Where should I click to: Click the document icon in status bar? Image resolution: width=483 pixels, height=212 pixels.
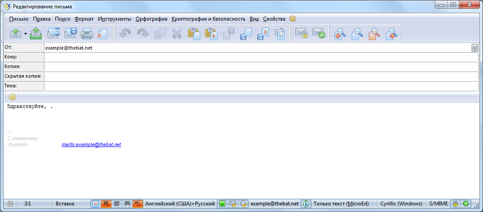(11, 204)
